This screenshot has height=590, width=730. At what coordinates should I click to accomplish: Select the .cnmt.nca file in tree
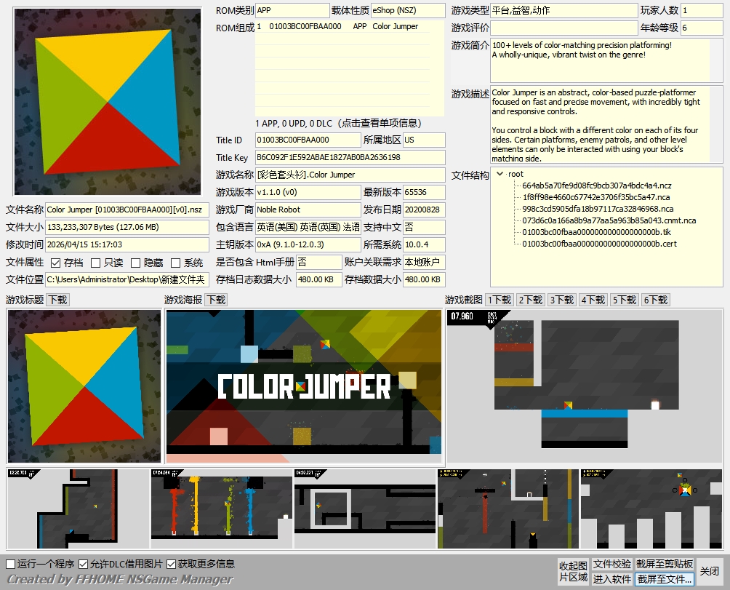coord(609,220)
